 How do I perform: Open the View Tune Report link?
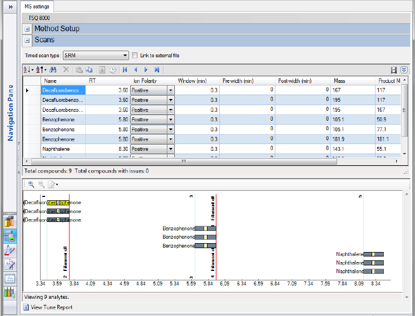coord(51,307)
